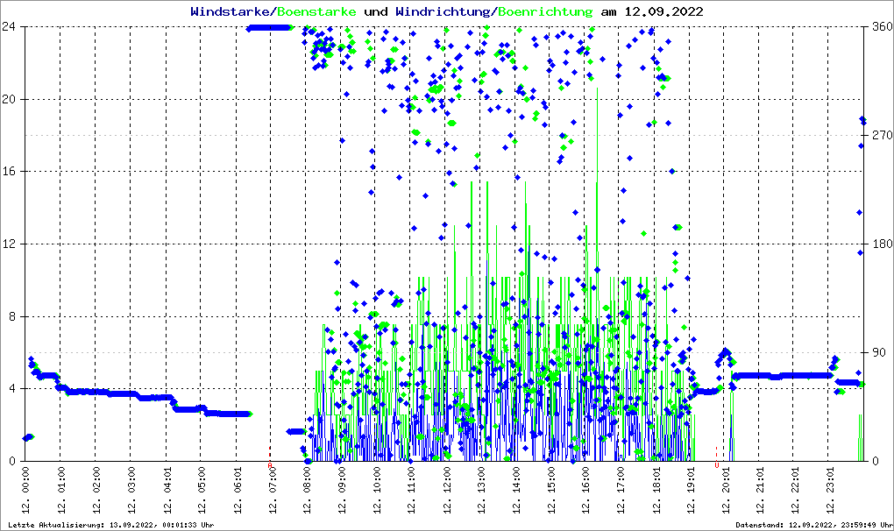Click the red sunrise marker near 07:00

[x=270, y=458]
